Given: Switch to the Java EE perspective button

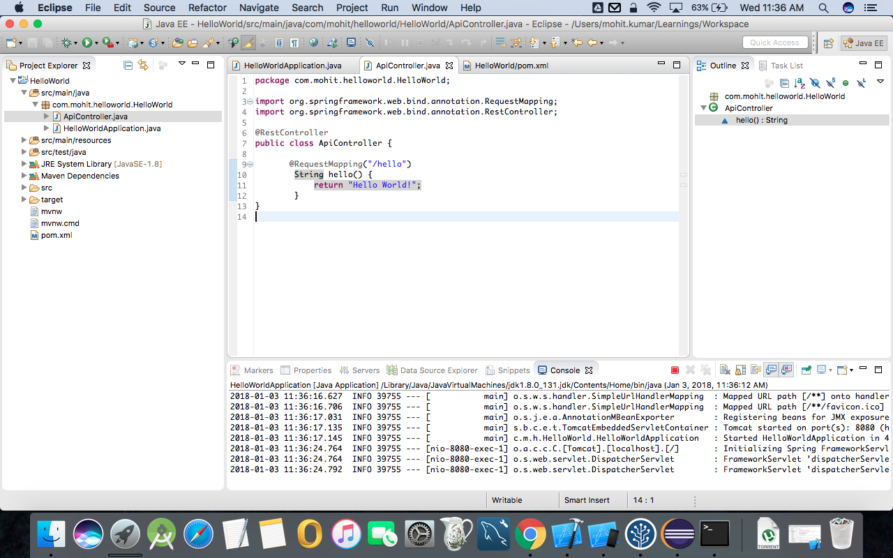Looking at the screenshot, I should pos(863,43).
